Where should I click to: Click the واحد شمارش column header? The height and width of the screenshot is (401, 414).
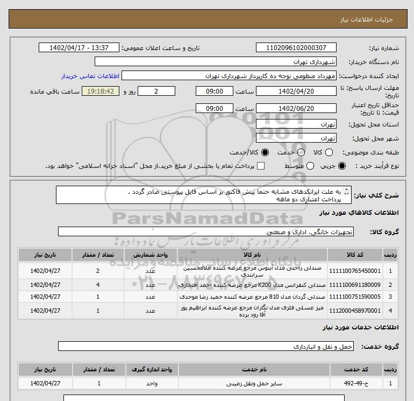[151, 255]
